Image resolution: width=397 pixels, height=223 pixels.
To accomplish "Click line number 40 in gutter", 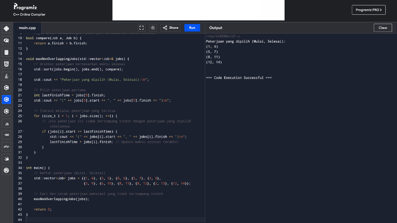I will tap(20, 199).
